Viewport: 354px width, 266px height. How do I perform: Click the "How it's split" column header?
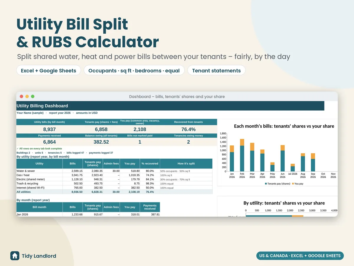point(186,163)
